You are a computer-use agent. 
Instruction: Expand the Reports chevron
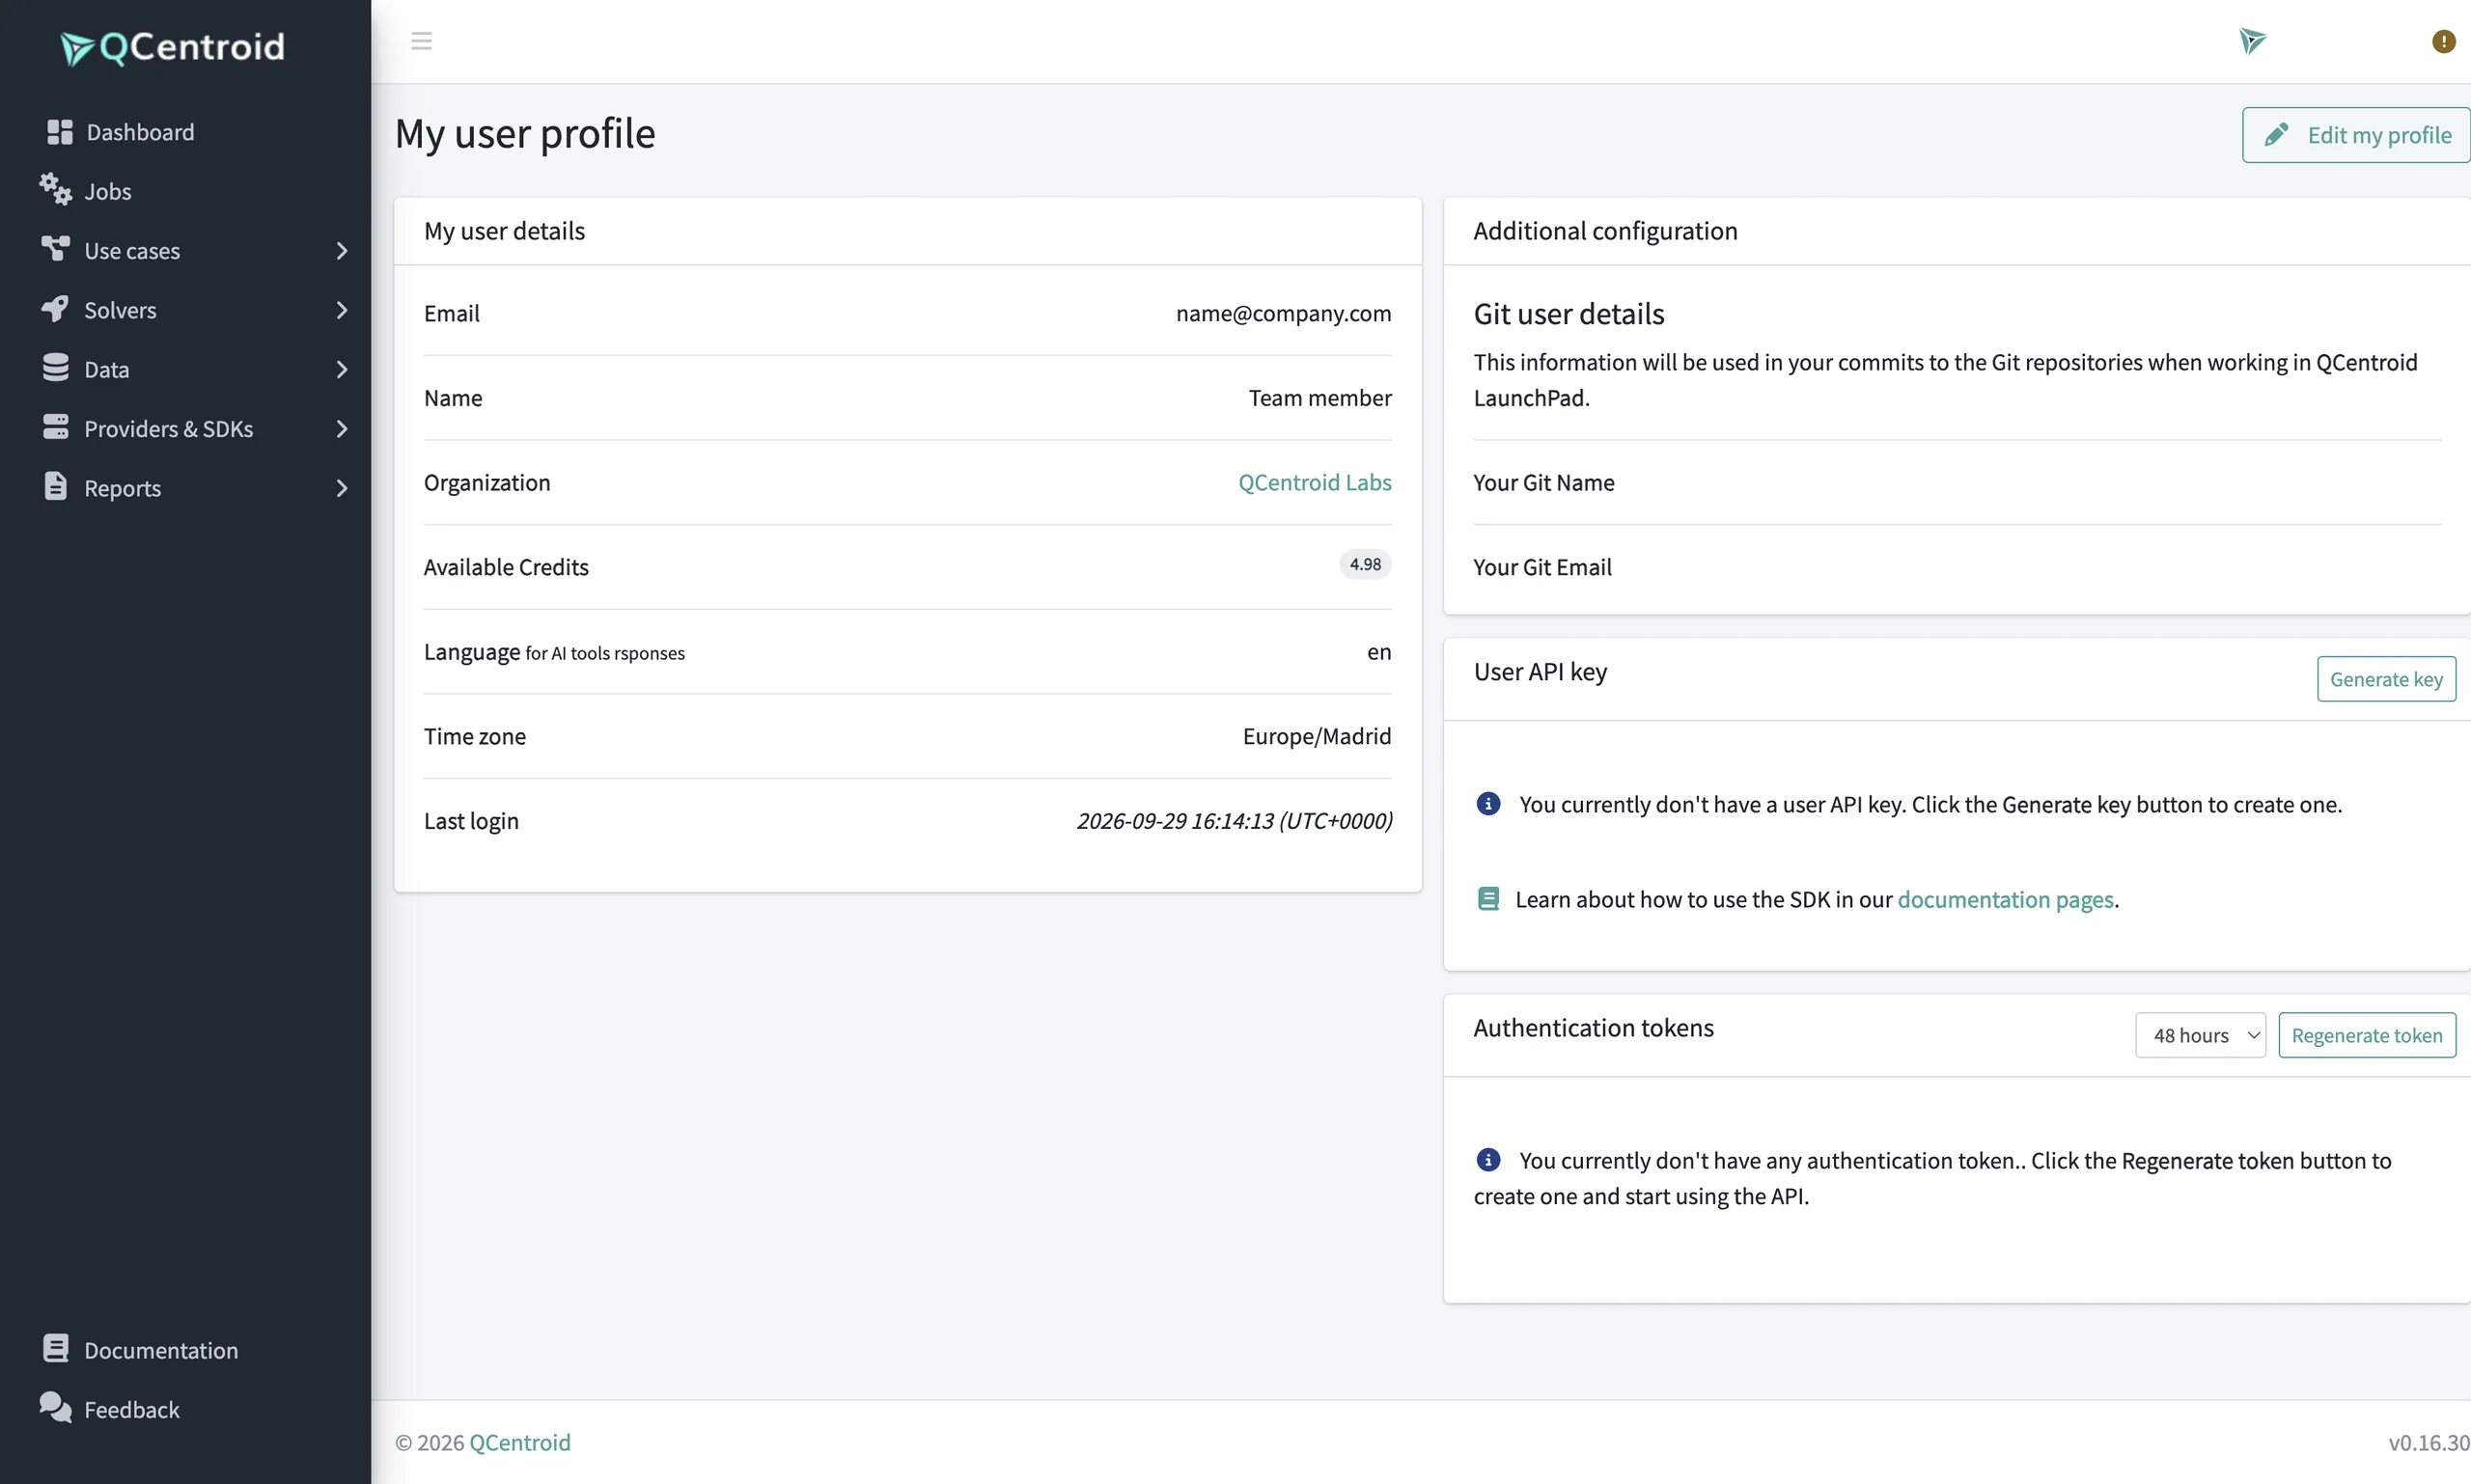342,488
